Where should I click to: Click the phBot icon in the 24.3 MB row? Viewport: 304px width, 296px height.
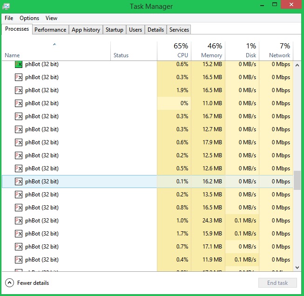(19, 221)
